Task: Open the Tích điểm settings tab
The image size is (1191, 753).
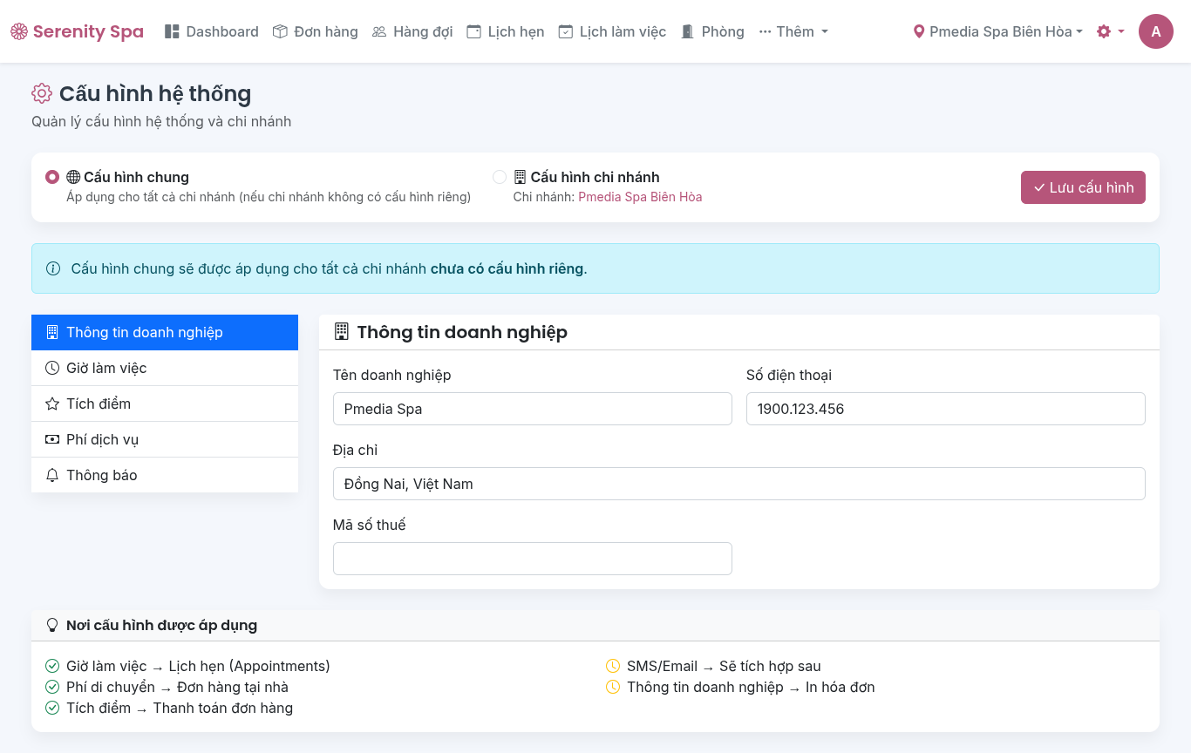Action: pos(165,404)
